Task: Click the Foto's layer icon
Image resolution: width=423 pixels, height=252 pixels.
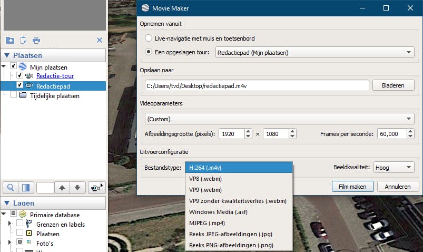Action: coord(28,243)
